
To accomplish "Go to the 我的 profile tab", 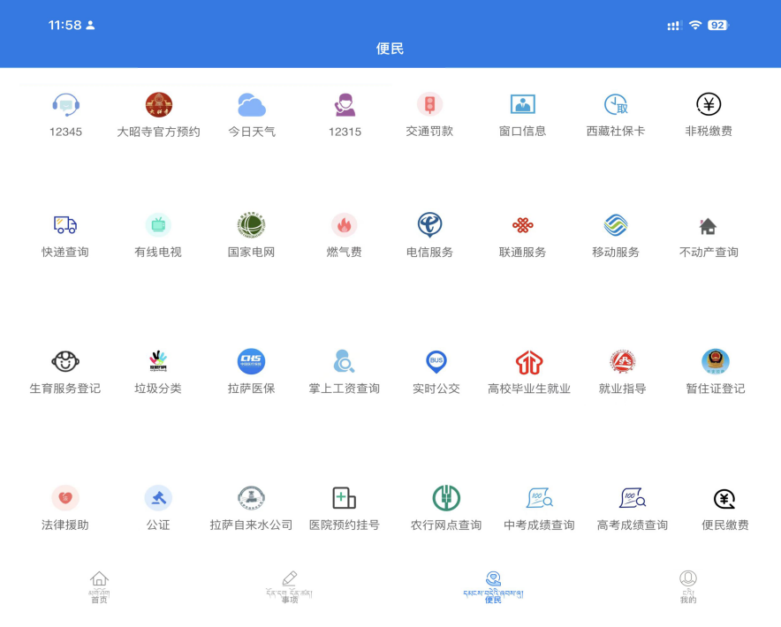I will tap(687, 586).
